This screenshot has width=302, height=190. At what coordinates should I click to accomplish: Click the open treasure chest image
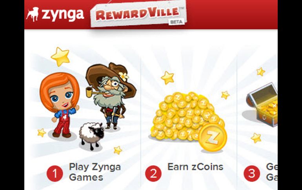pos(262,105)
